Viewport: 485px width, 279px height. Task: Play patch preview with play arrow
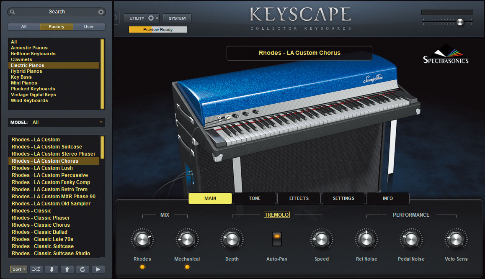[98, 269]
